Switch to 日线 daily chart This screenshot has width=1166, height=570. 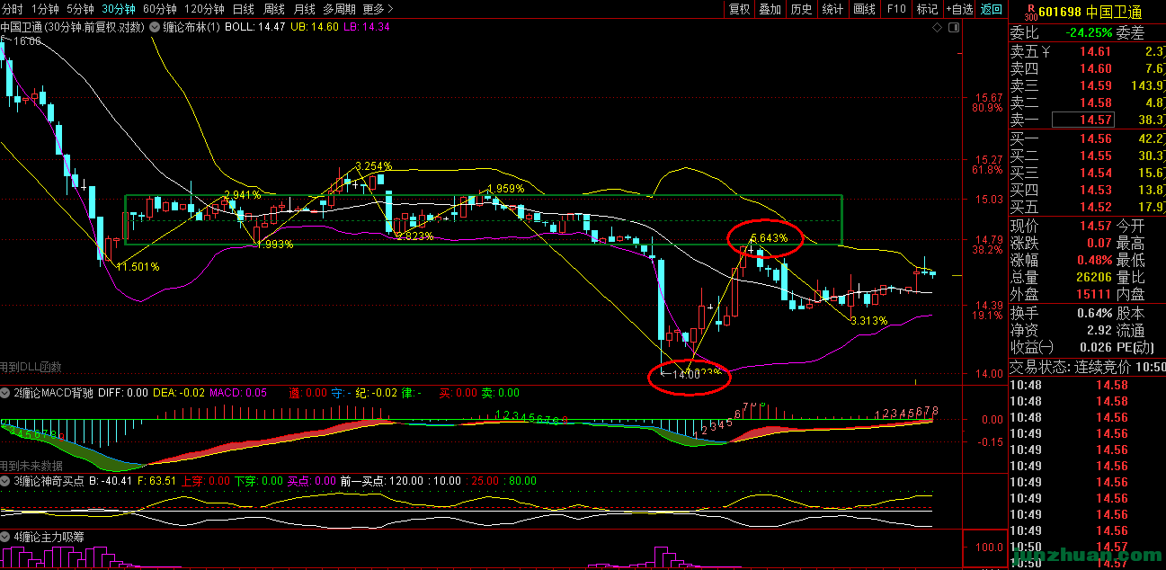point(243,9)
